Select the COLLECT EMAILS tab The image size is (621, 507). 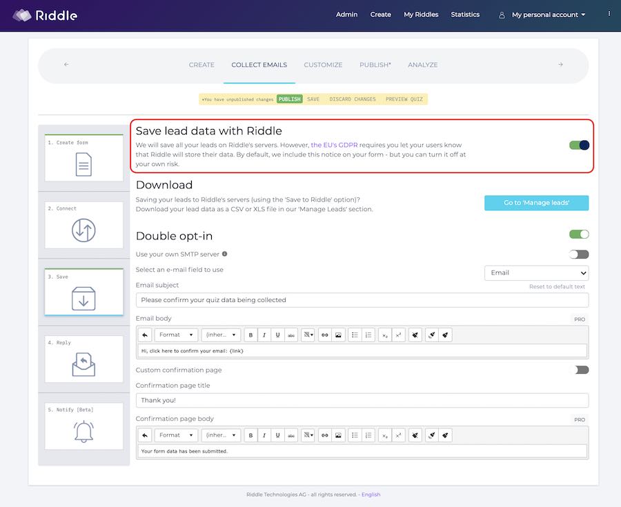259,65
